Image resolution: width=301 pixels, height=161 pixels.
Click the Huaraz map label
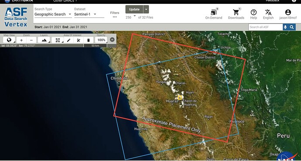tap(172, 101)
